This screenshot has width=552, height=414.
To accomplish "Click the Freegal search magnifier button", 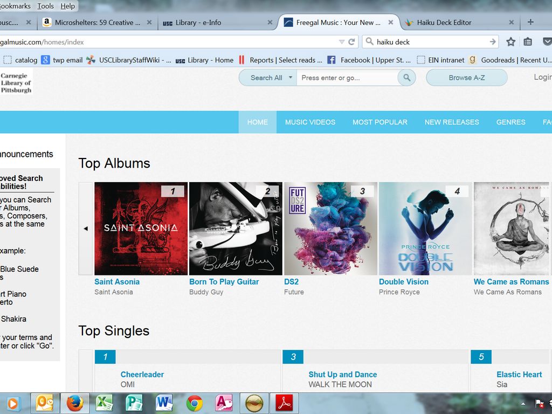I will point(406,78).
